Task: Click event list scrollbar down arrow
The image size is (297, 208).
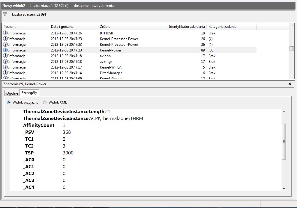Action: click(x=292, y=76)
